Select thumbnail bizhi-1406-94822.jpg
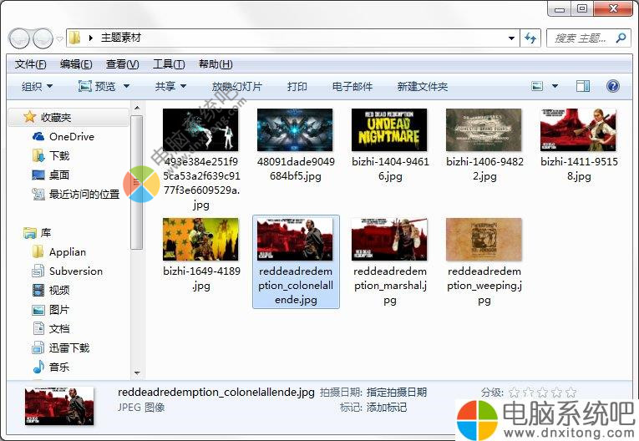This screenshot has height=441, width=639. (484, 129)
